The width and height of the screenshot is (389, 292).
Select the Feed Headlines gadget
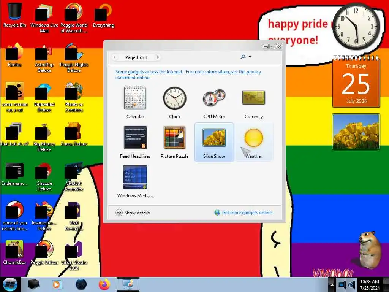pyautogui.click(x=135, y=142)
